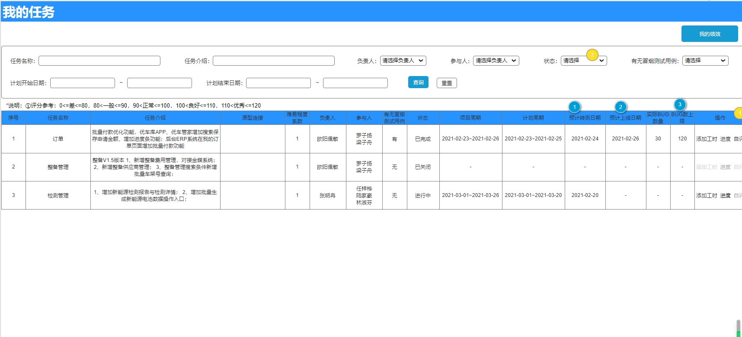Click BUG limit value 120

682,139
